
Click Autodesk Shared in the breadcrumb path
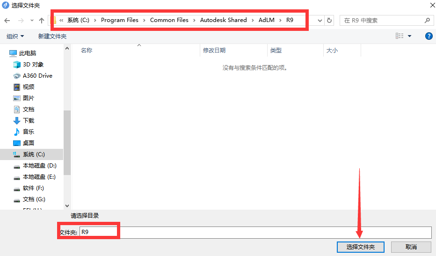tap(223, 20)
